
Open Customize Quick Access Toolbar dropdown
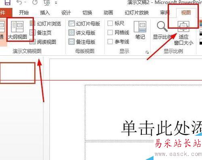tap(56, 3)
